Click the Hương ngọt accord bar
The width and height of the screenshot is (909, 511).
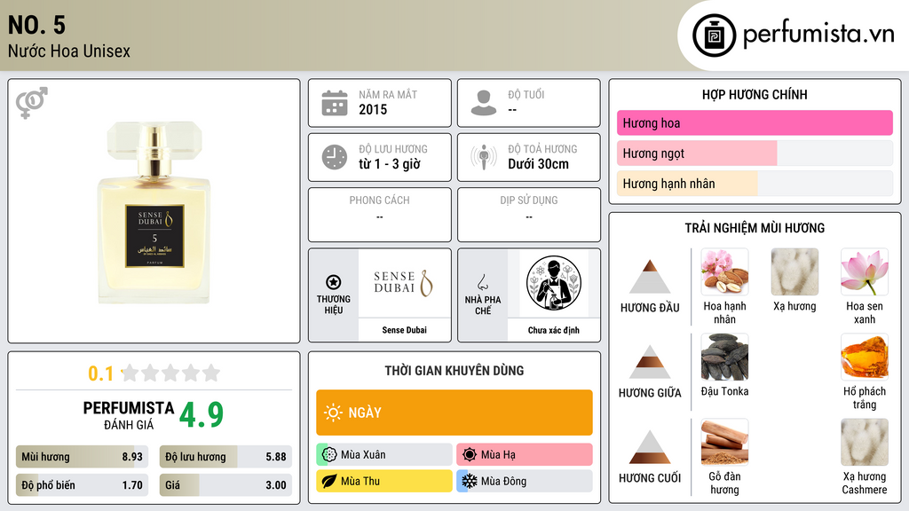click(x=755, y=153)
